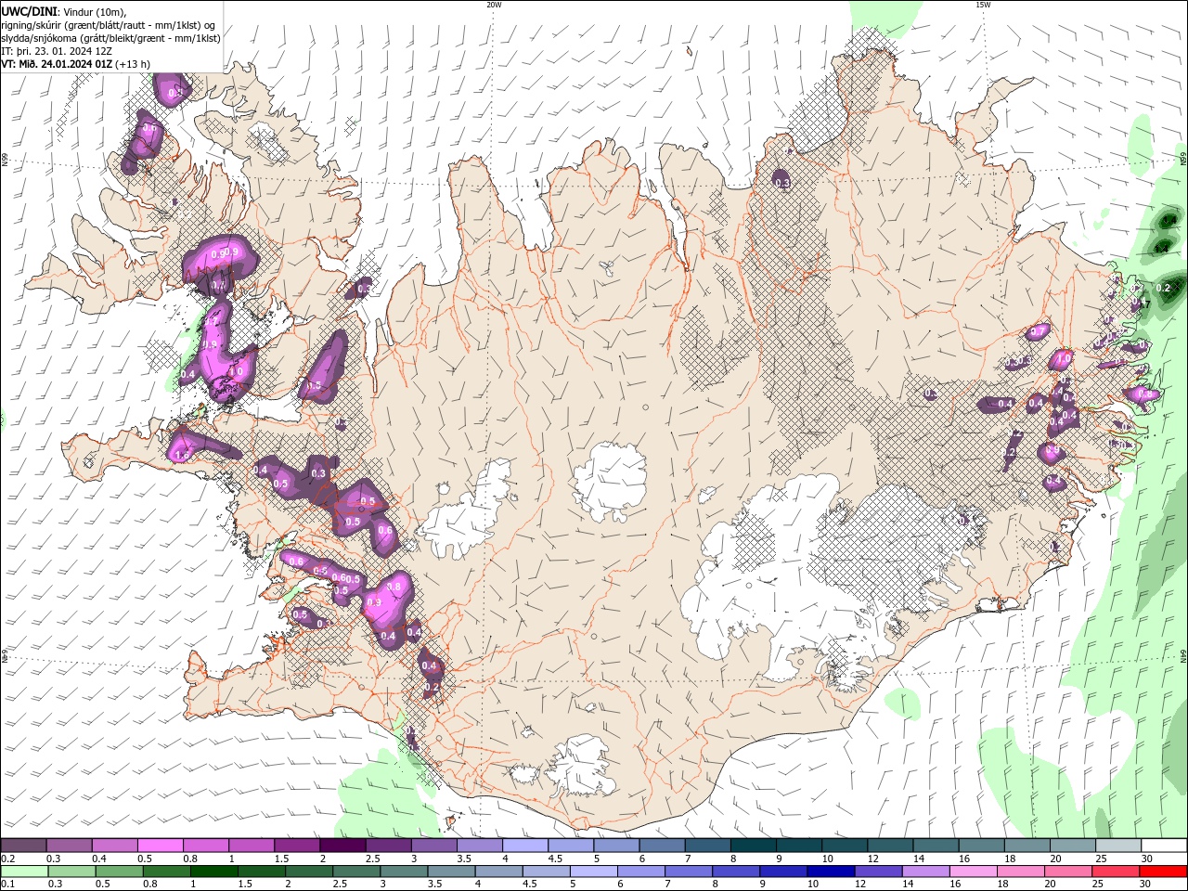Click the UWC/DINI title text

tap(29, 11)
